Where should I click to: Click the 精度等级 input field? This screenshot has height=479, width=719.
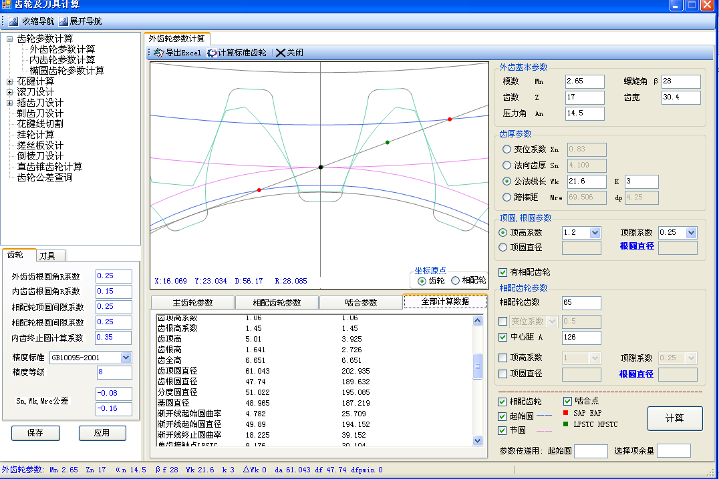[114, 372]
